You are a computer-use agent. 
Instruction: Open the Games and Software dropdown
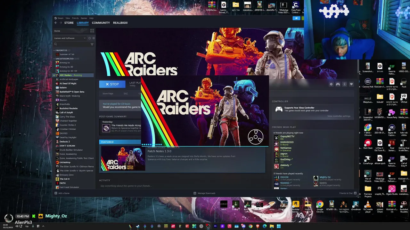tap(70, 38)
